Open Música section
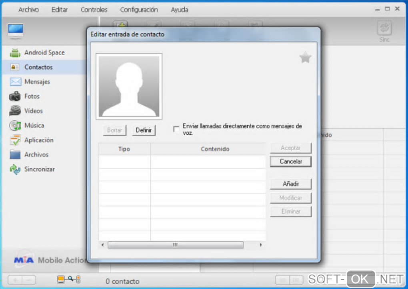This screenshot has width=408, height=289. 26,126
